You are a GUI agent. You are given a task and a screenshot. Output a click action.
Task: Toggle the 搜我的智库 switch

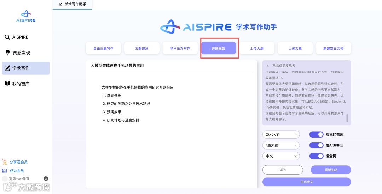316,134
